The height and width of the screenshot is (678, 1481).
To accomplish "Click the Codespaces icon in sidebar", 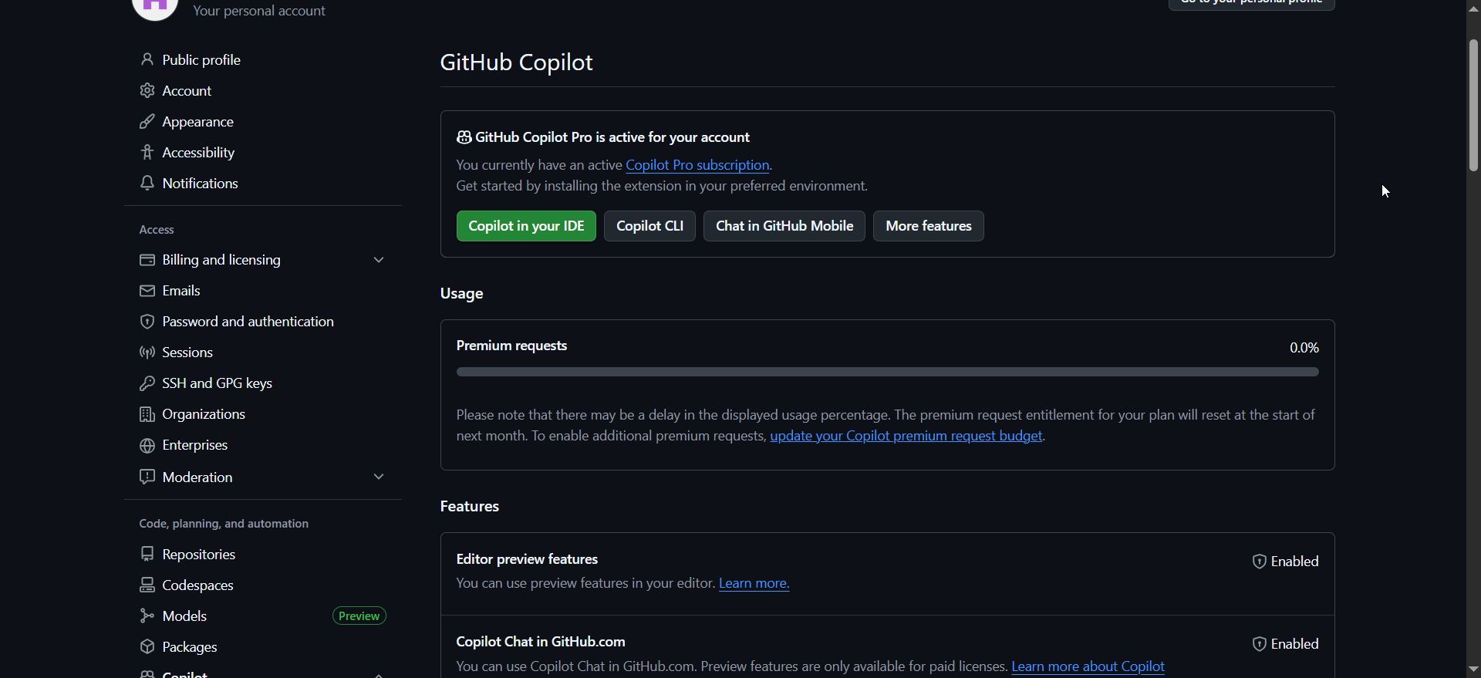I will click(x=147, y=585).
